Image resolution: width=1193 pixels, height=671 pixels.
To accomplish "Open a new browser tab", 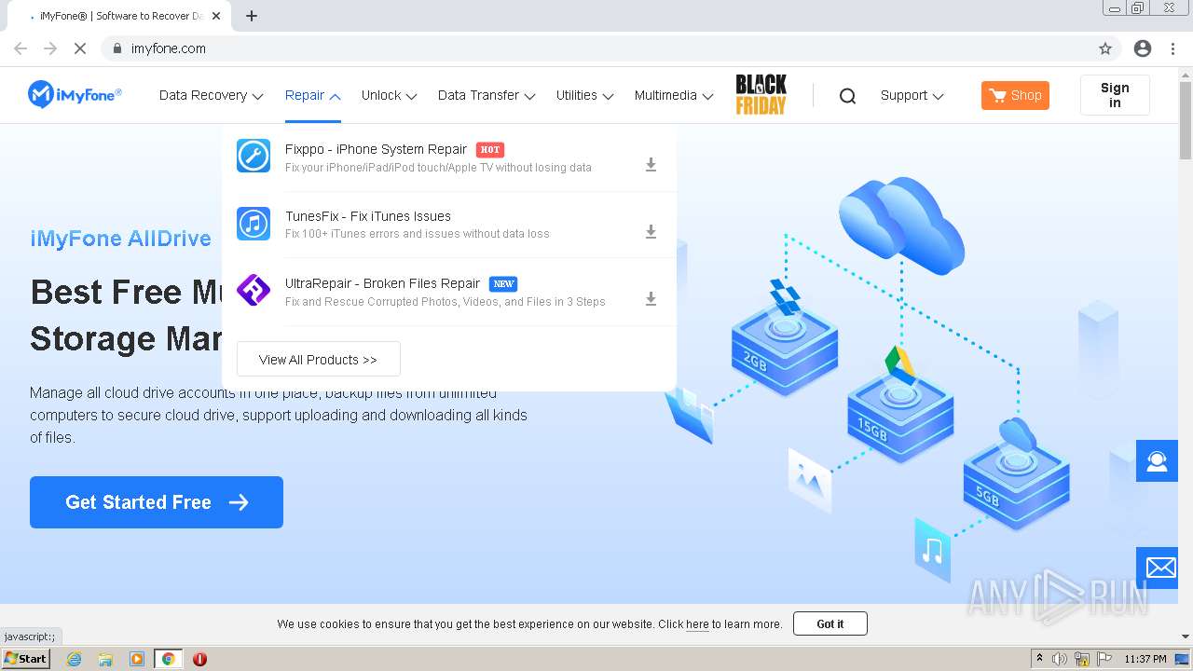I will (x=252, y=16).
